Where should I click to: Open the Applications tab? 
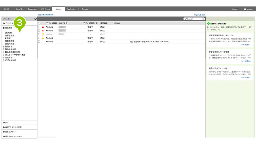click(x=72, y=9)
